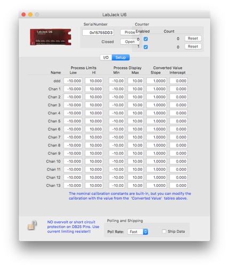Reset the Counter 1 count
229x268 pixels.
pos(193,46)
